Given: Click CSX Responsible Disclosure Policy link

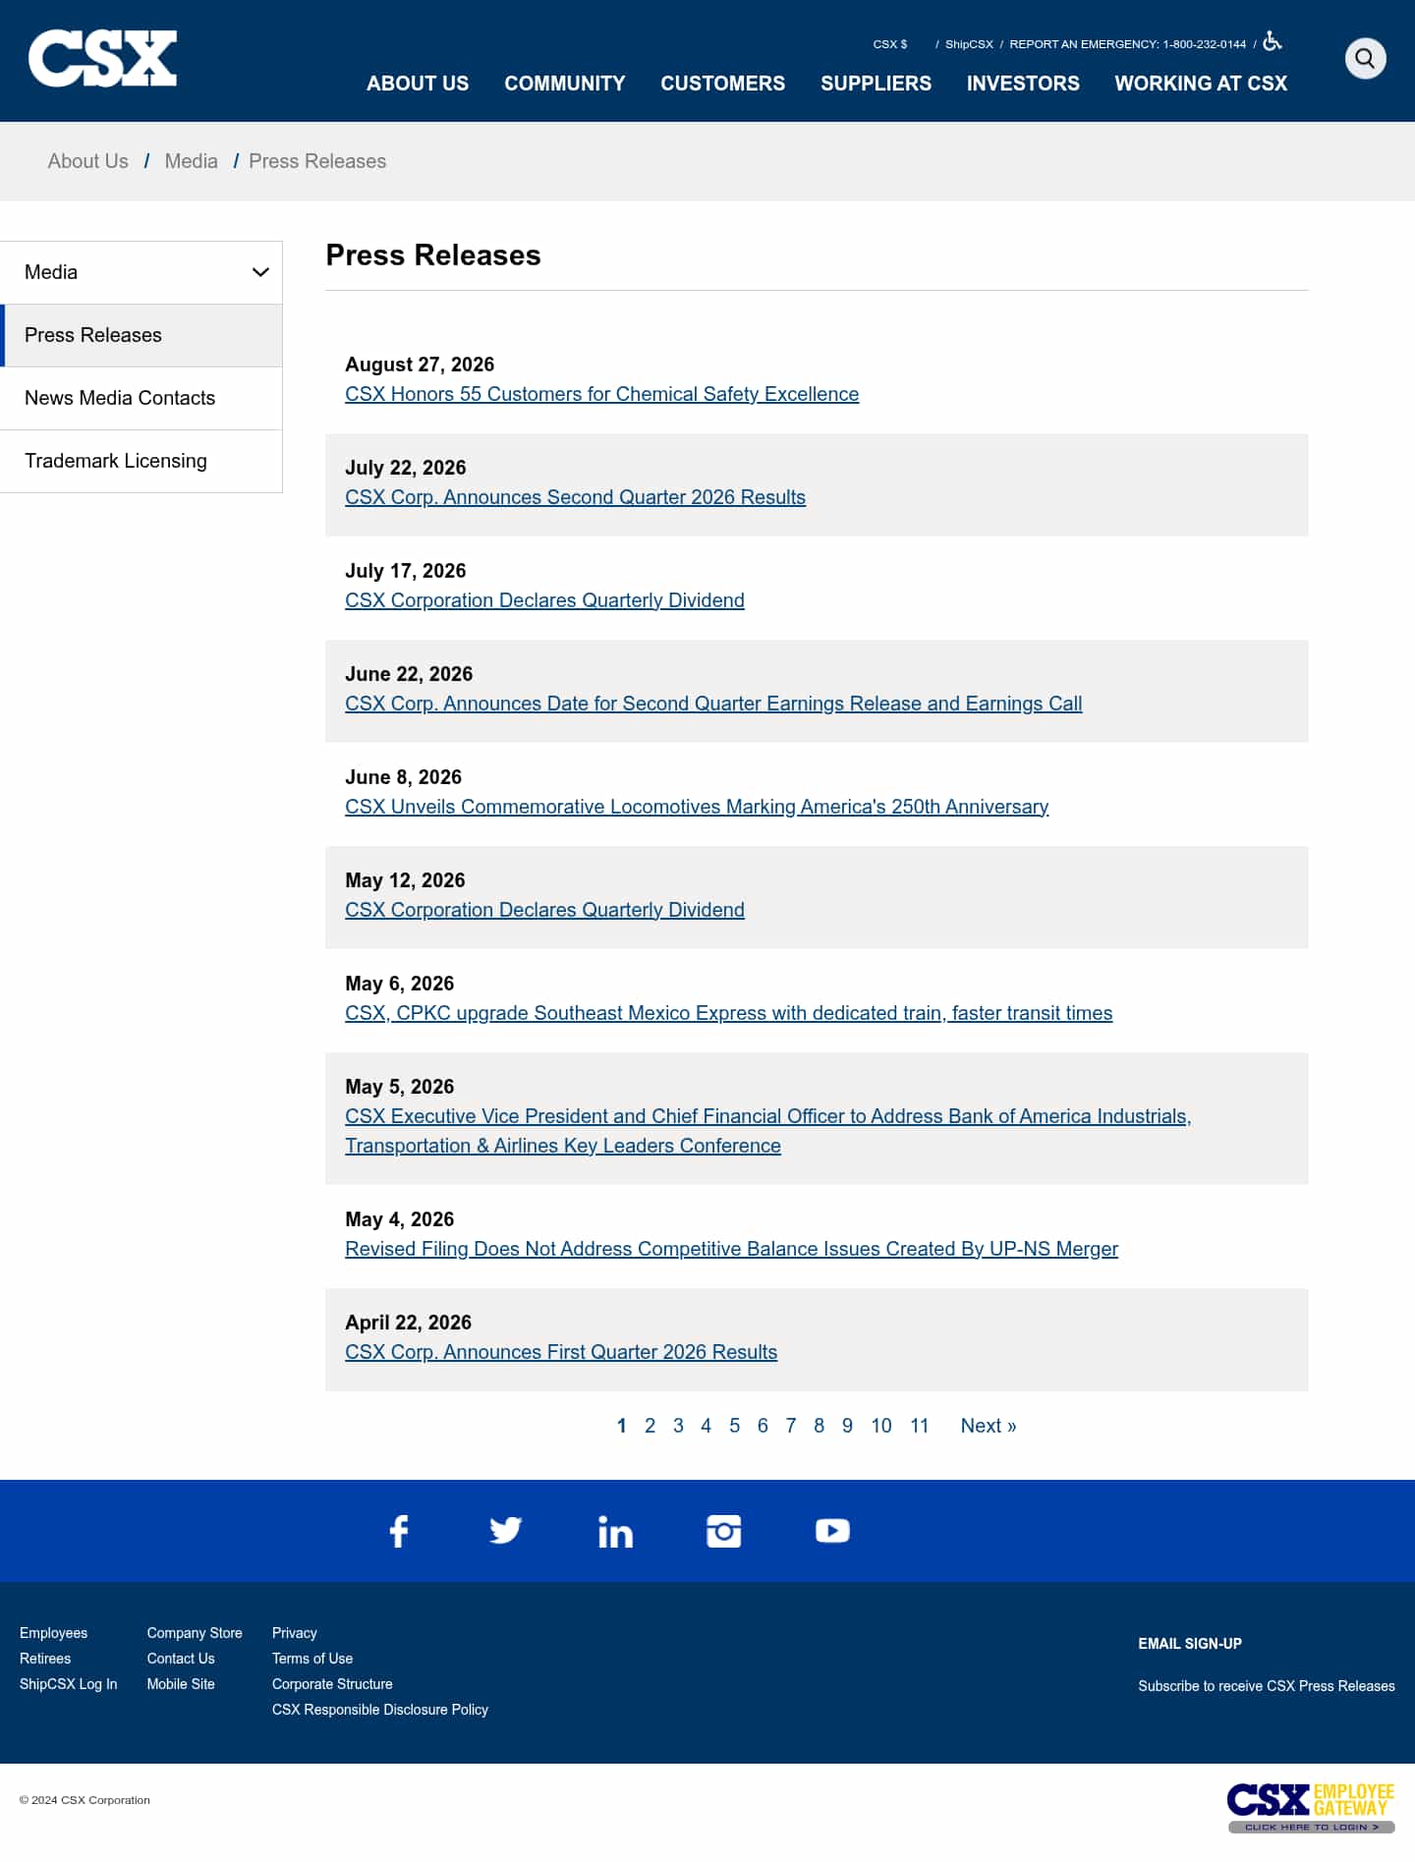Looking at the screenshot, I should [380, 1710].
